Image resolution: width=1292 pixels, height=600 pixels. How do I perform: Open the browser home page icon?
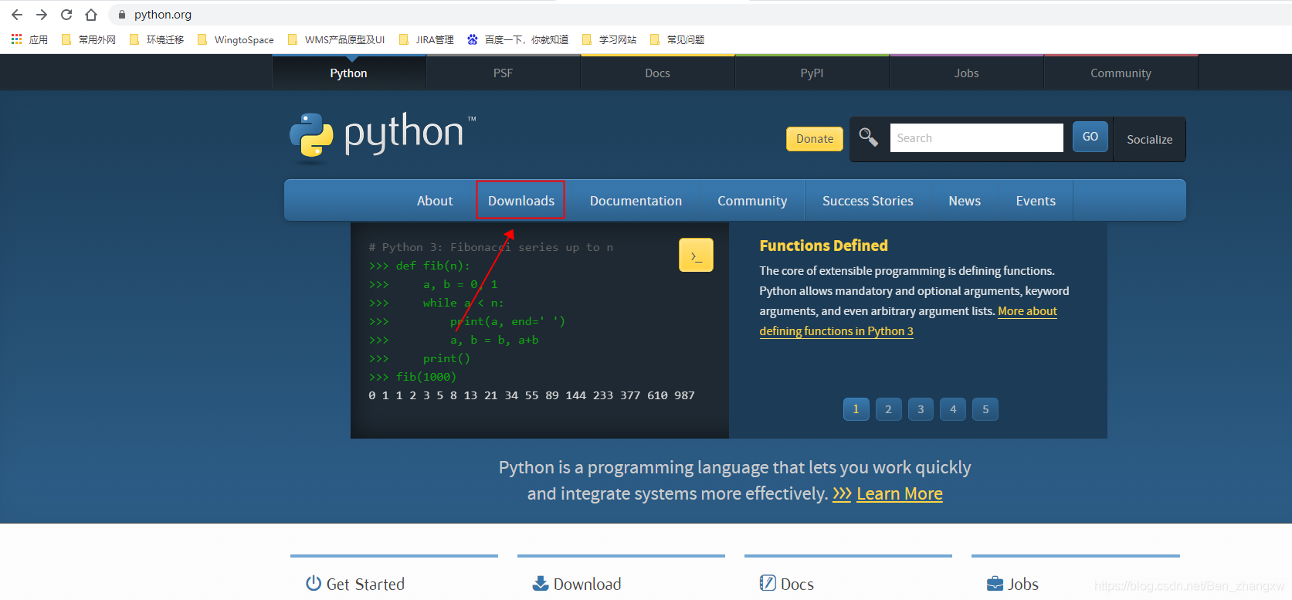click(91, 15)
